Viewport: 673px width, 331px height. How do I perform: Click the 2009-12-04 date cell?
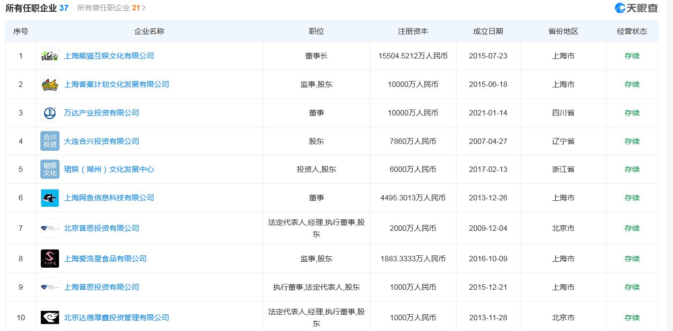(488, 228)
